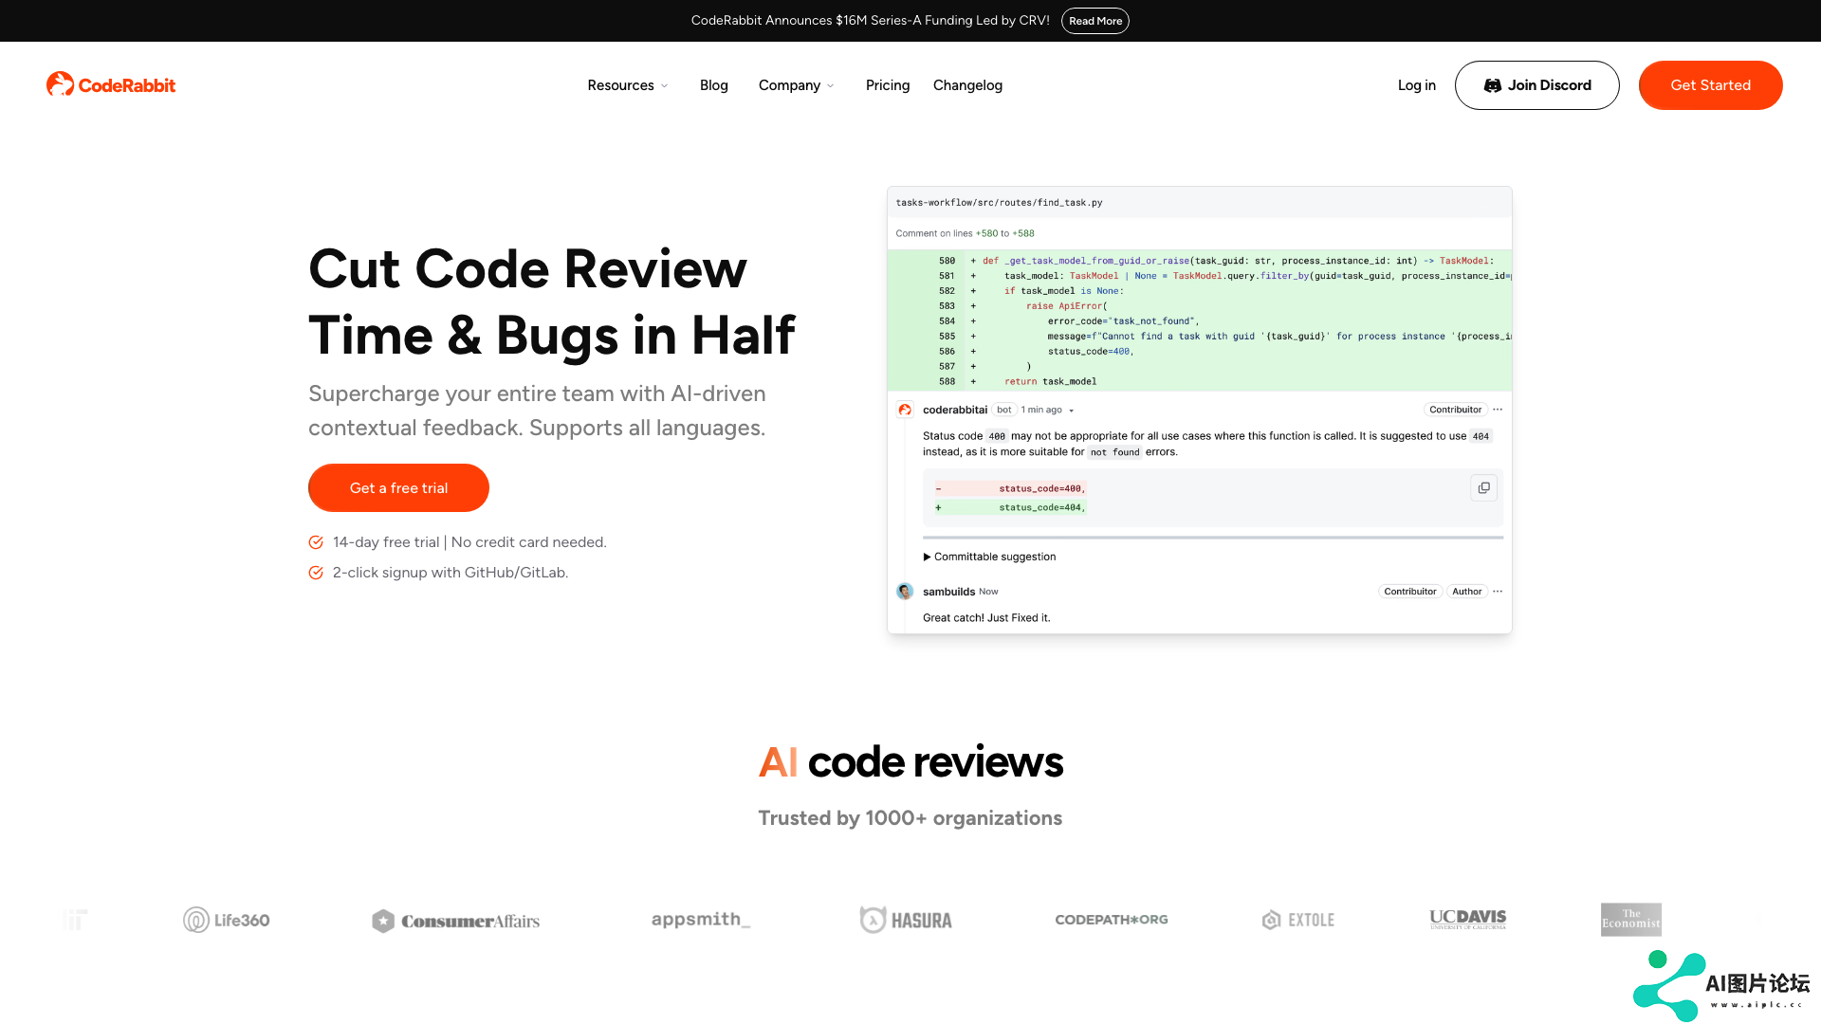Screen dimensions: 1821x1024
Task: Click the bot label next to coderabbitai
Action: pyautogui.click(x=1004, y=410)
